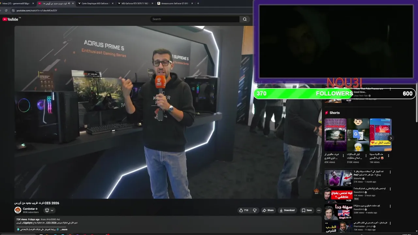Click the #ces hashtag
Screen dimensions: 418x235
click(x=43, y=219)
